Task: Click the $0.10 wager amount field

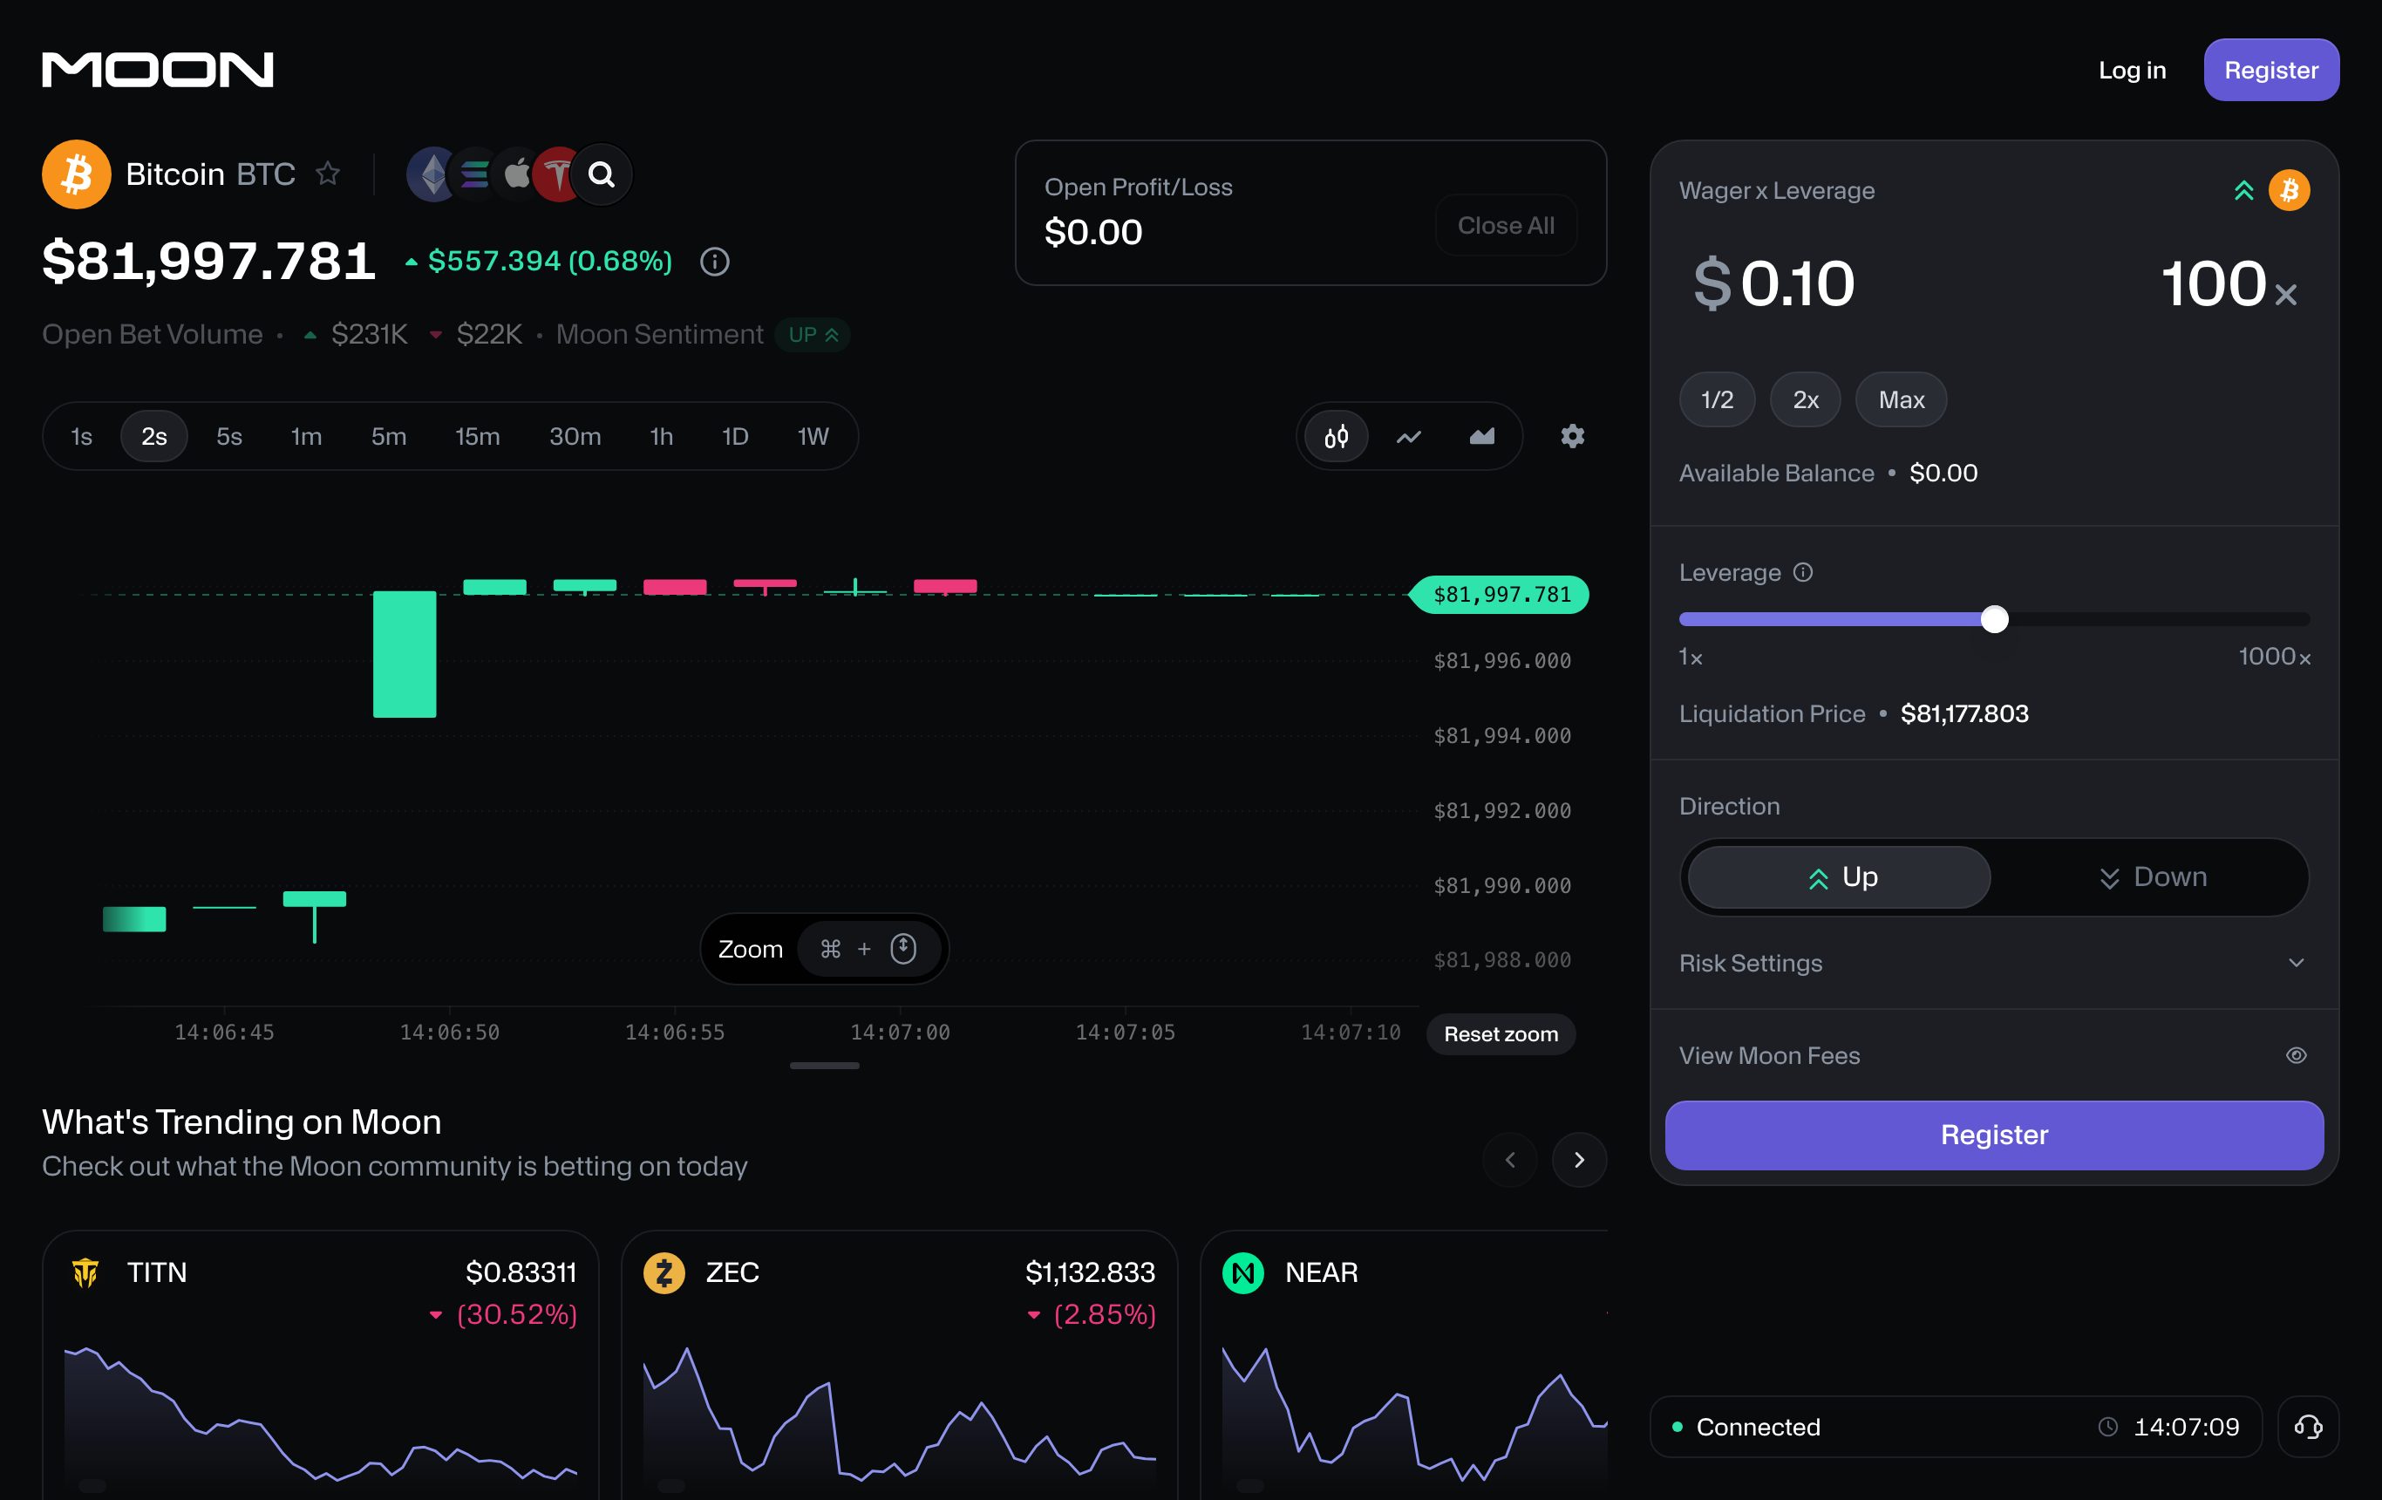Action: [x=1773, y=284]
